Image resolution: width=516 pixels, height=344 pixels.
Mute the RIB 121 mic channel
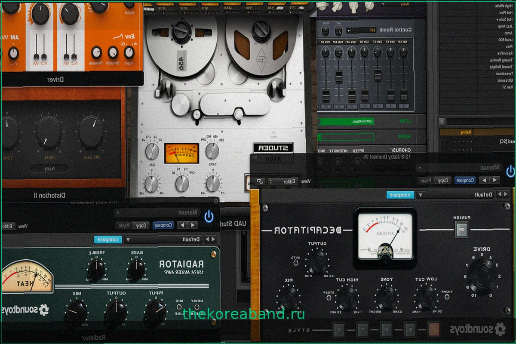[x=406, y=106]
